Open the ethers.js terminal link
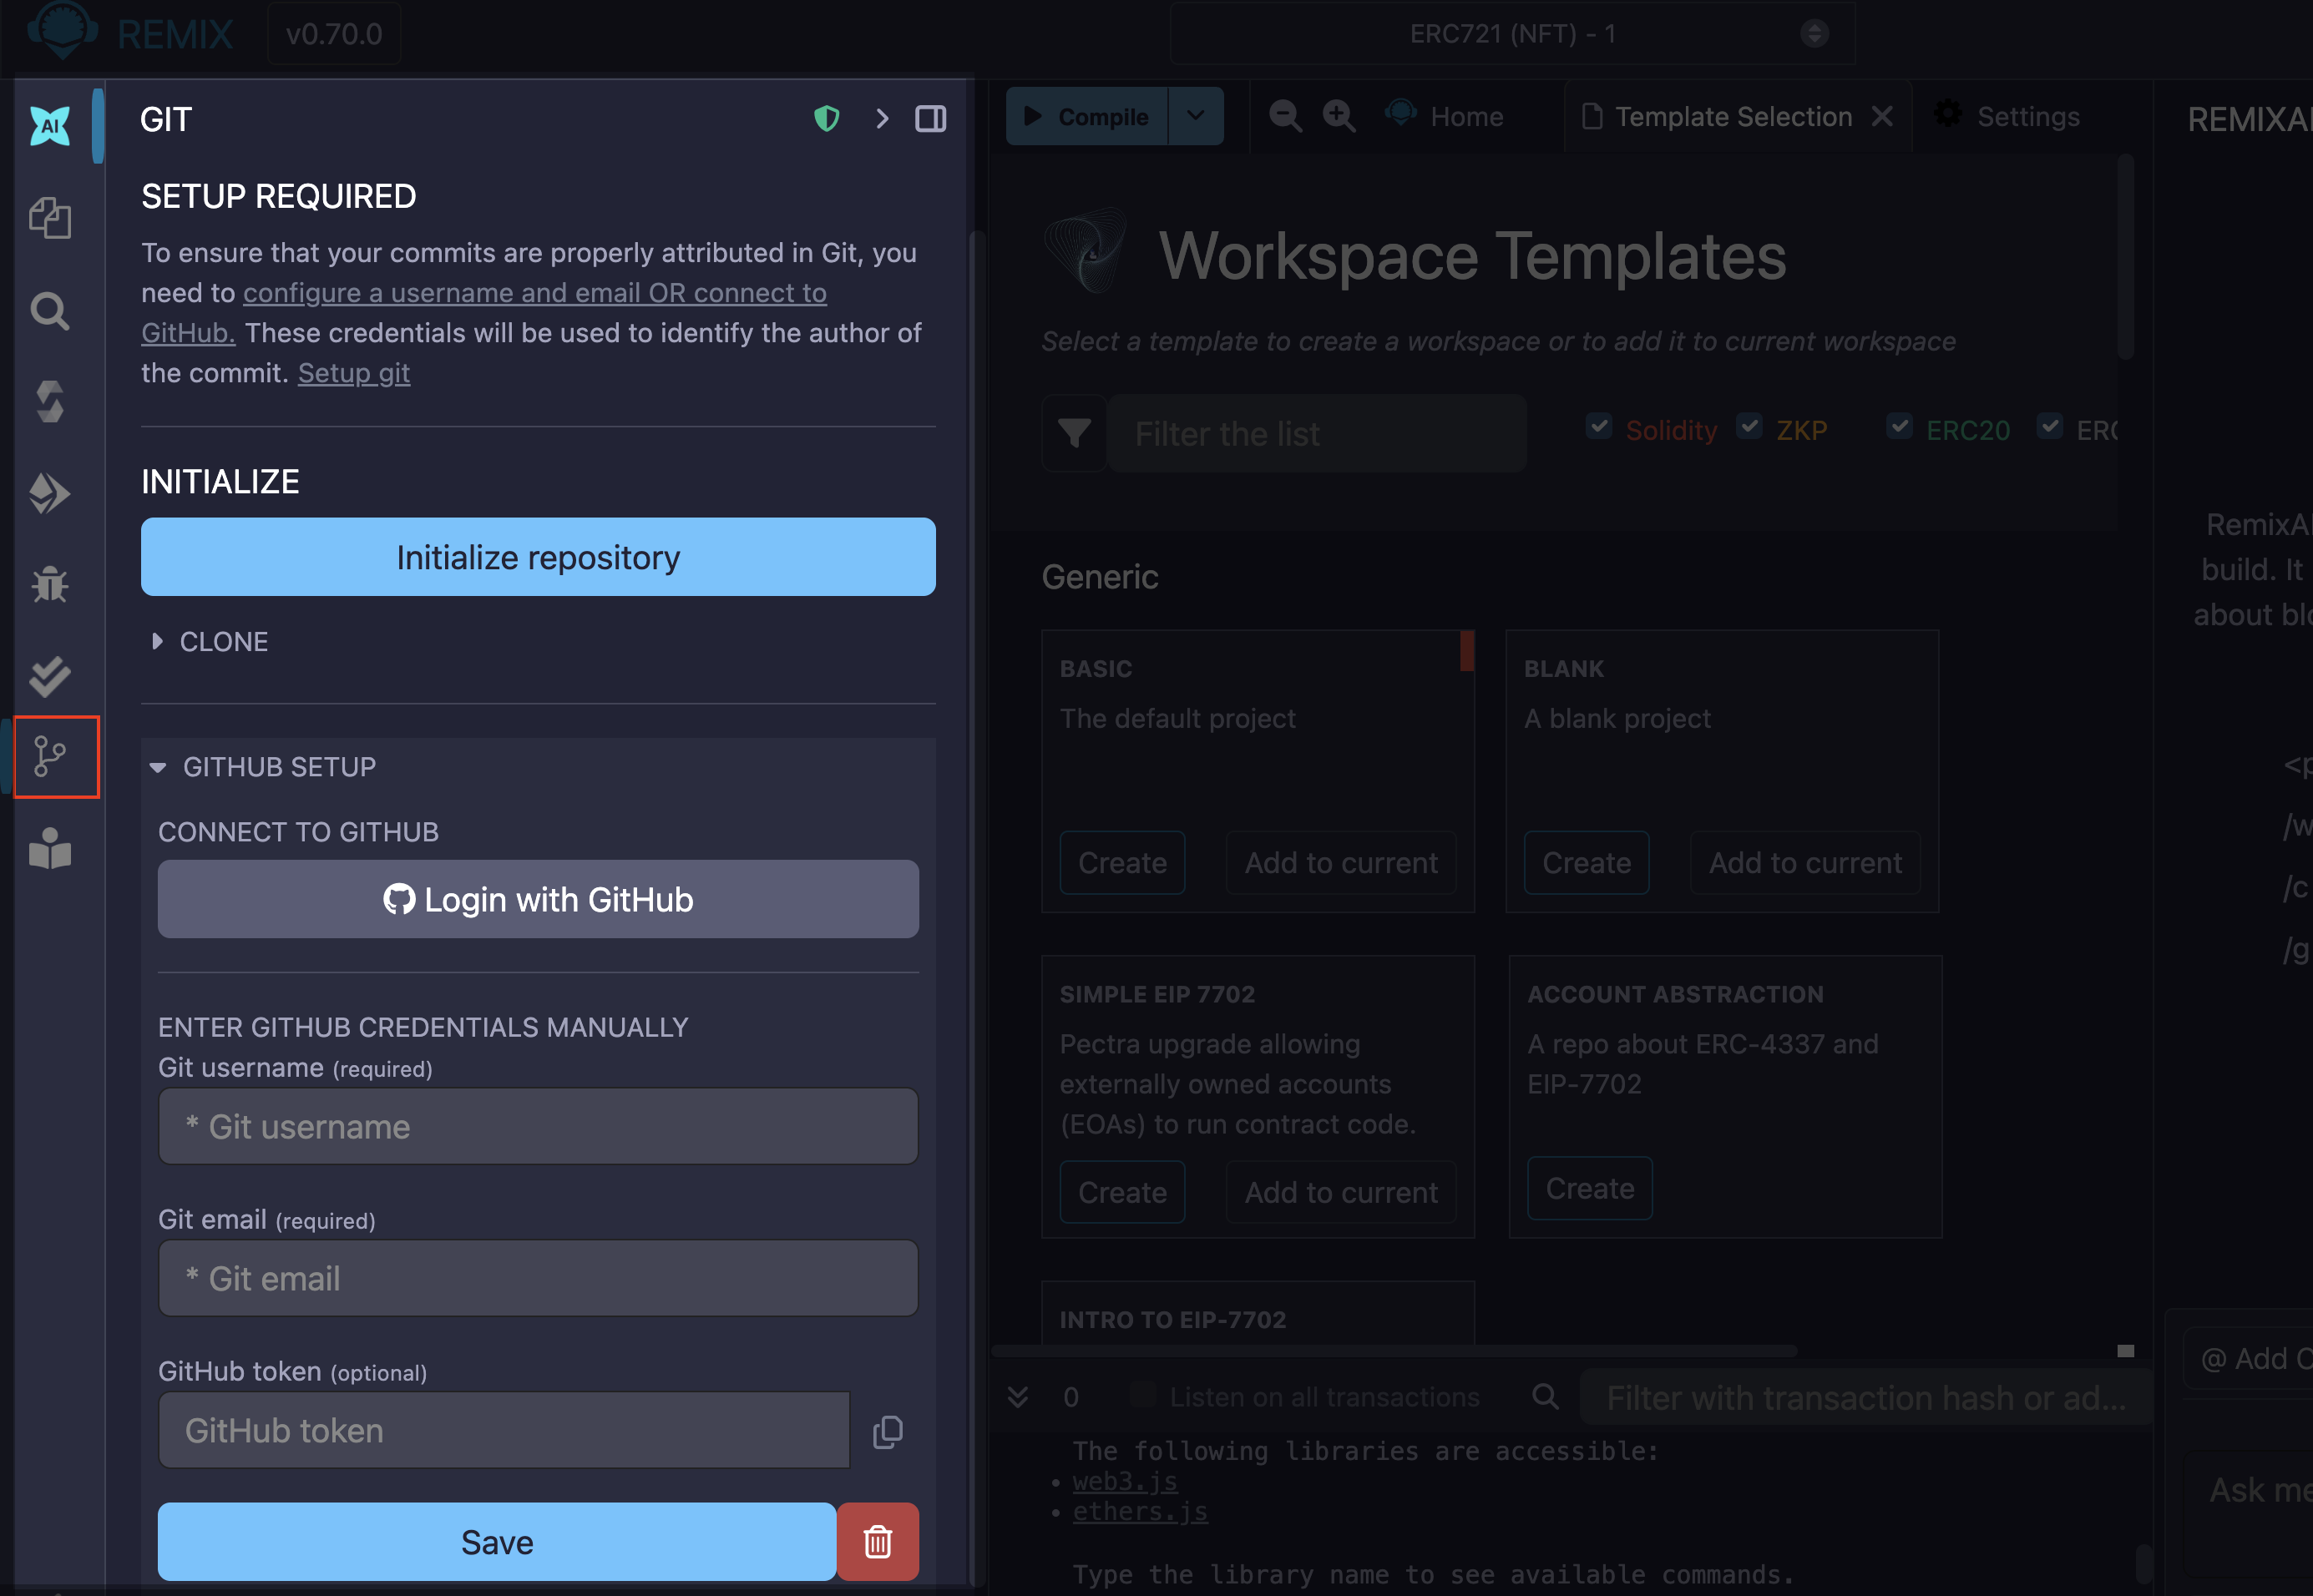This screenshot has height=1596, width=2313. pos(1140,1511)
